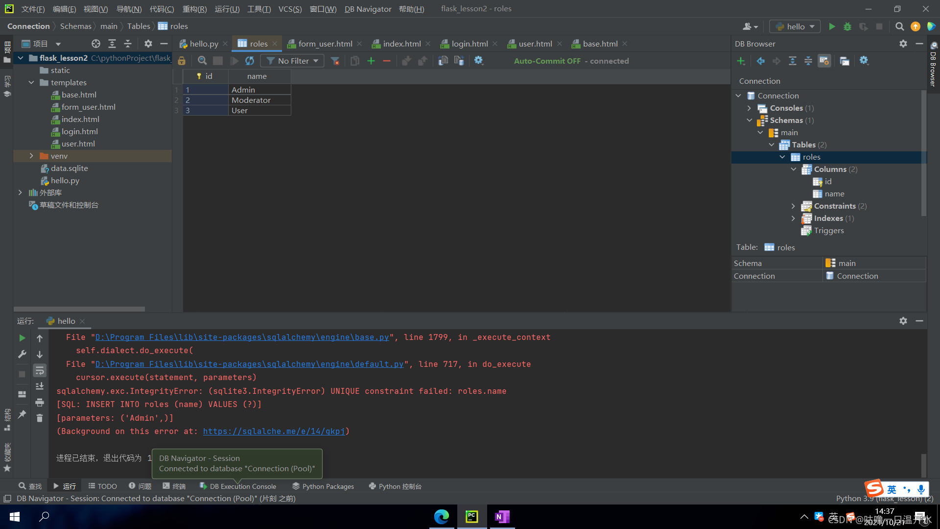Click the lock icon in dataset editor toolbar
The width and height of the screenshot is (940, 529).
pos(182,61)
